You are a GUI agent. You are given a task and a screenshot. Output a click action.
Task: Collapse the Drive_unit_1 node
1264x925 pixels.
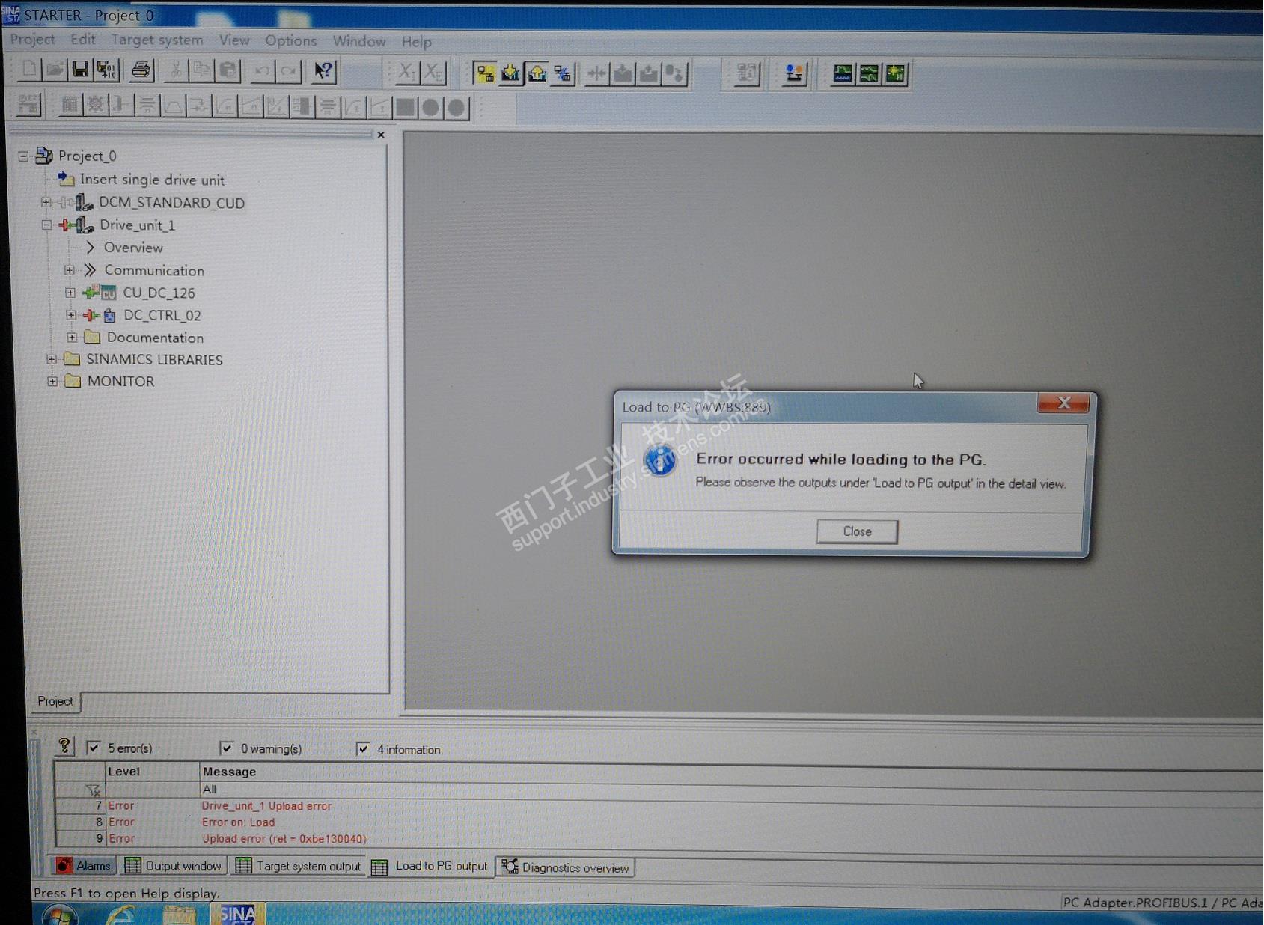point(46,225)
